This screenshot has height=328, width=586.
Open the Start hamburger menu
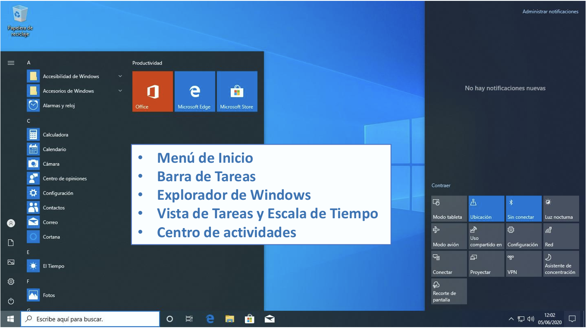pos(11,63)
